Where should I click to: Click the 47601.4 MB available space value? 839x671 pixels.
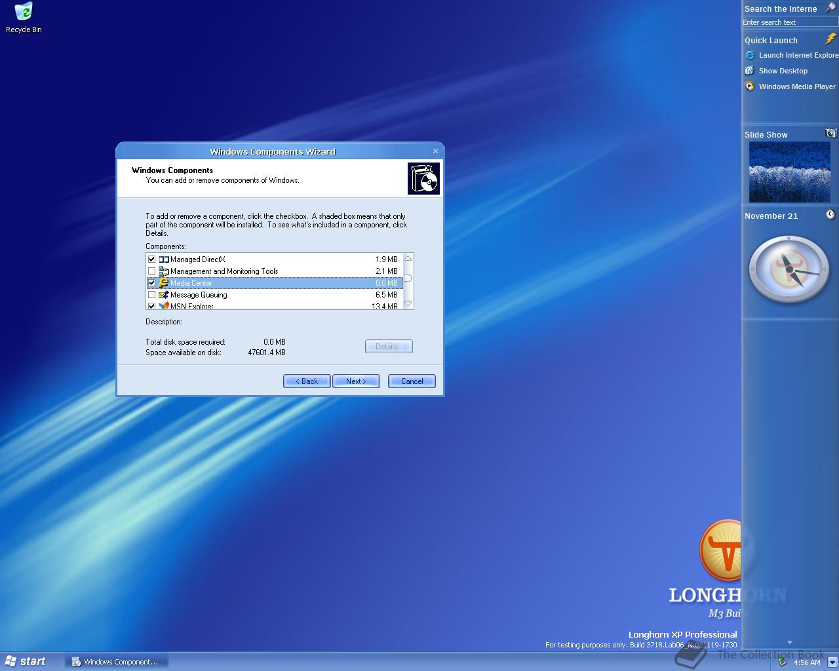(267, 353)
